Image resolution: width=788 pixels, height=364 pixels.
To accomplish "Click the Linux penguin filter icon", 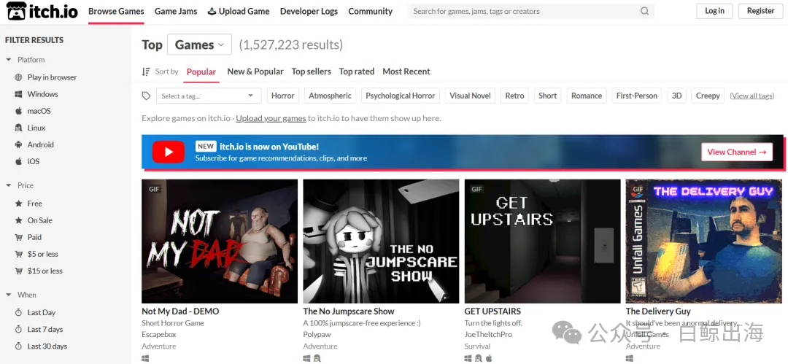I will click(x=18, y=128).
